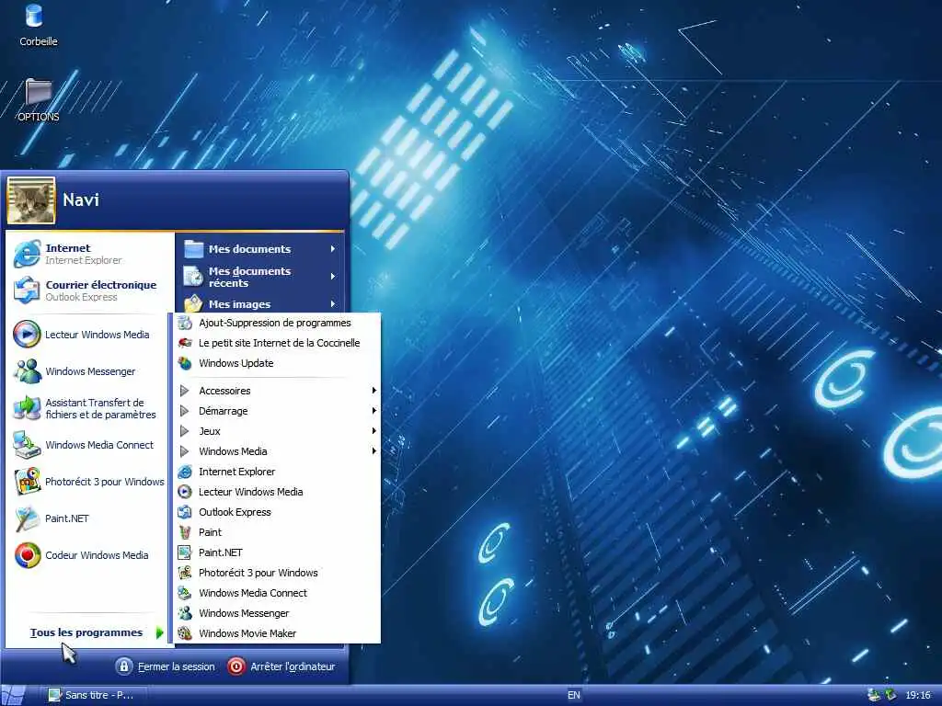
Task: Launch Lecteur Windows Media in programs list
Action: pos(277,492)
